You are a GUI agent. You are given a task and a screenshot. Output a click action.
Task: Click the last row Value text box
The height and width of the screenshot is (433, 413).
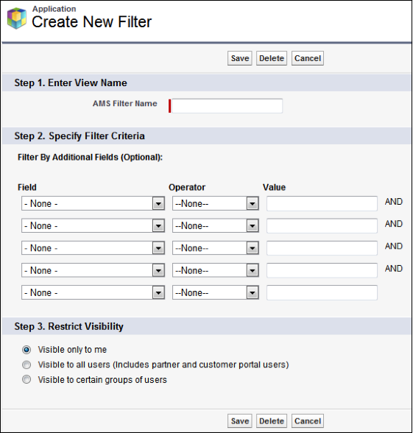pos(322,292)
